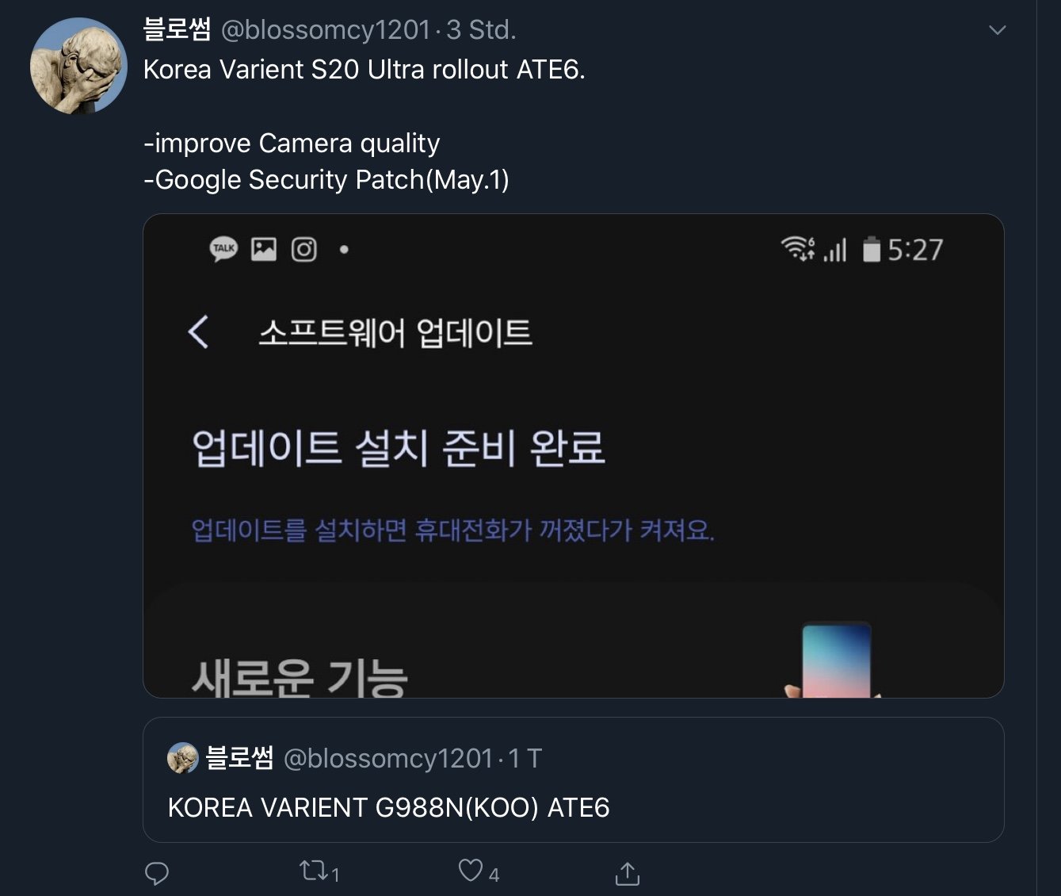
Task: Tap battery icon beside 5:27
Action: click(x=872, y=249)
